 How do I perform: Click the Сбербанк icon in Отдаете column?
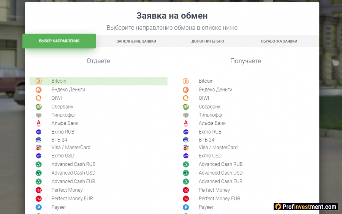[x=39, y=107]
